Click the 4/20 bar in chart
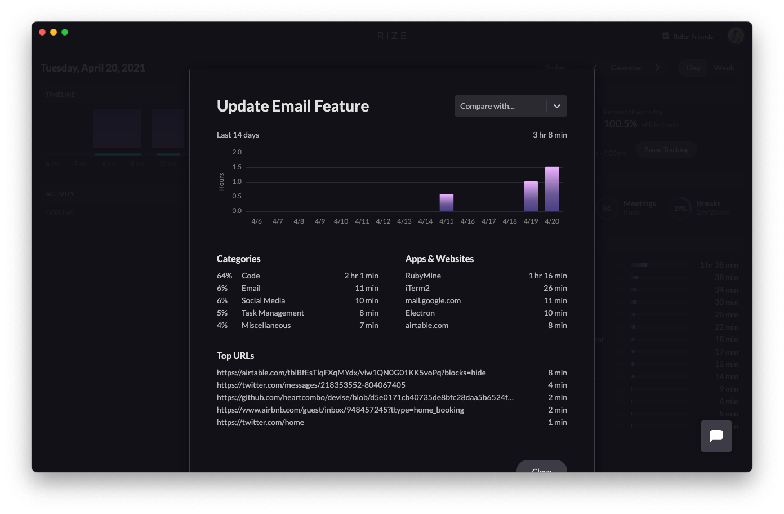The height and width of the screenshot is (514, 784). pyautogui.click(x=552, y=189)
